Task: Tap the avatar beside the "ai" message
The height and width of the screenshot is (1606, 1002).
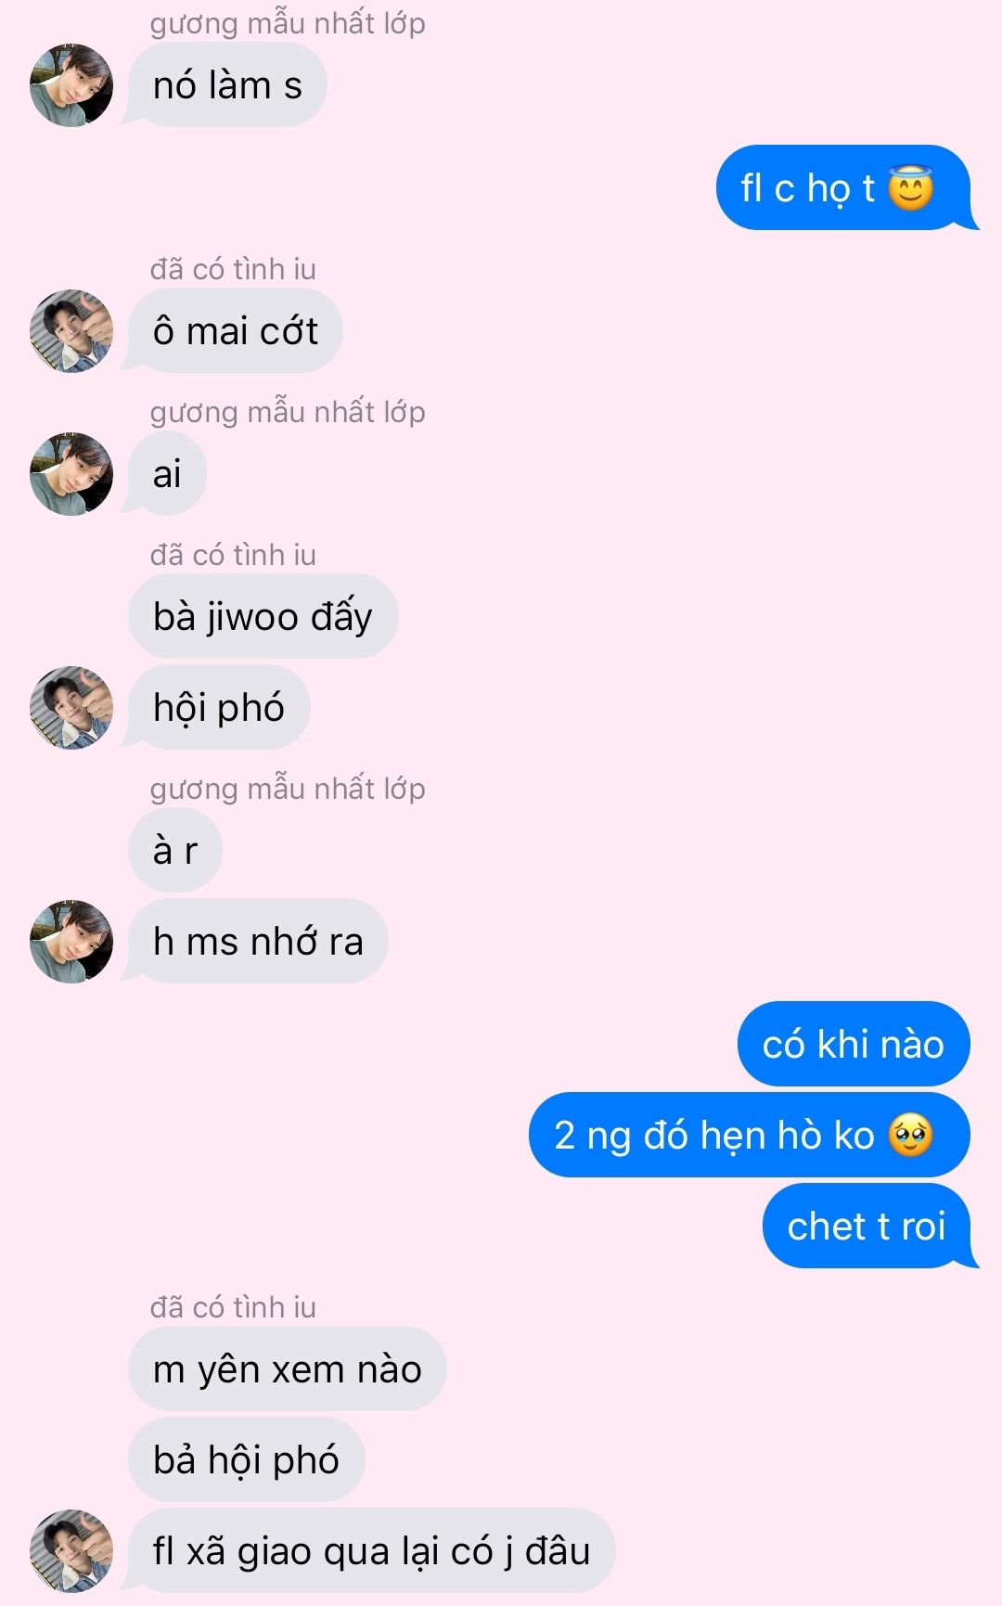Action: click(x=71, y=474)
